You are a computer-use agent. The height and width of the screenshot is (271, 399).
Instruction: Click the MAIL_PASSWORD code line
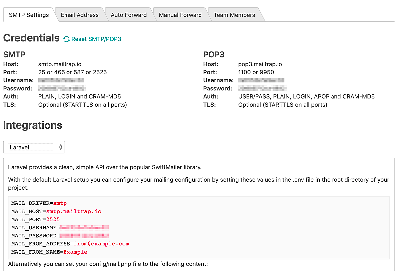tap(60, 236)
